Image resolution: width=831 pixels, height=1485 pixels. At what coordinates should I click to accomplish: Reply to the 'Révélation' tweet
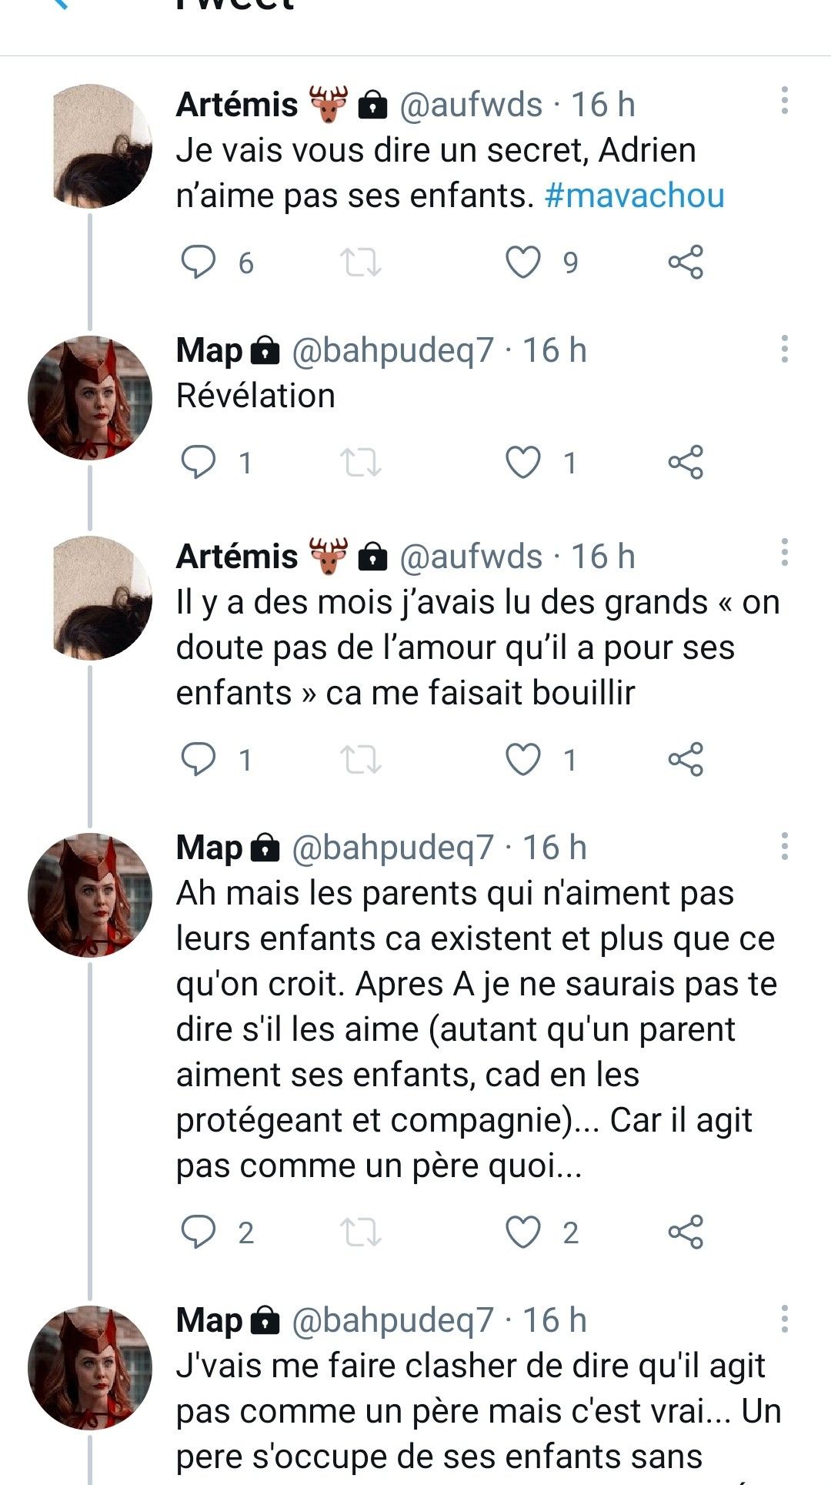tap(199, 463)
